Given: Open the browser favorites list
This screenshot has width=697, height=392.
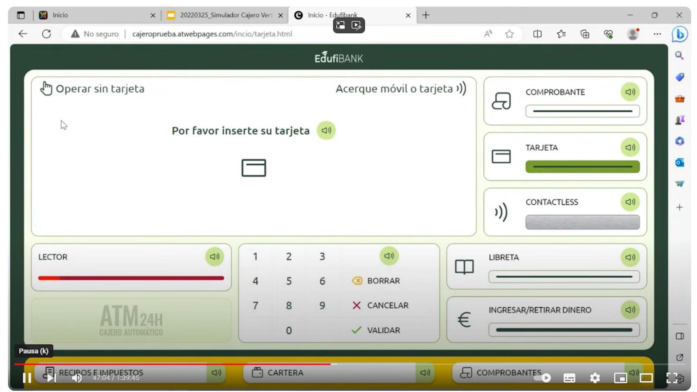Looking at the screenshot, I should tap(561, 34).
